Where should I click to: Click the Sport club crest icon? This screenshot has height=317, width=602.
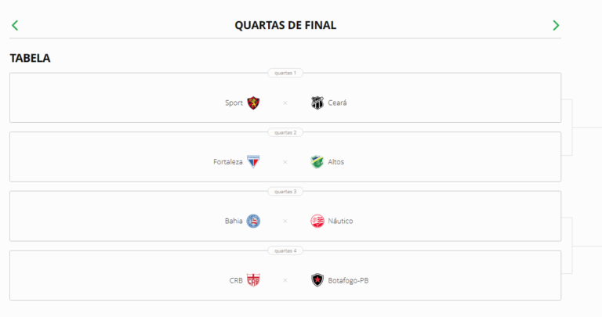(253, 103)
